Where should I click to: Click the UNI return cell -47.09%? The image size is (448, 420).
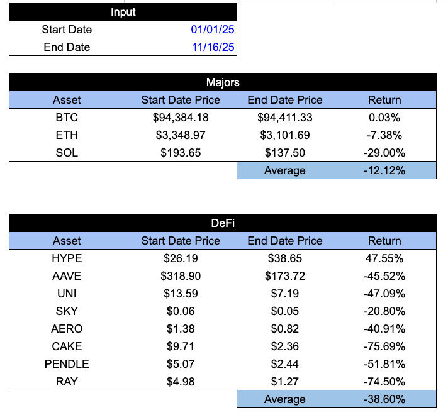tap(384, 294)
